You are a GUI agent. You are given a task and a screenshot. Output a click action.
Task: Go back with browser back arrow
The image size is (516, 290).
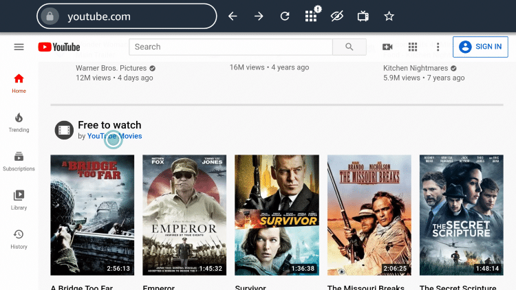coord(233,16)
